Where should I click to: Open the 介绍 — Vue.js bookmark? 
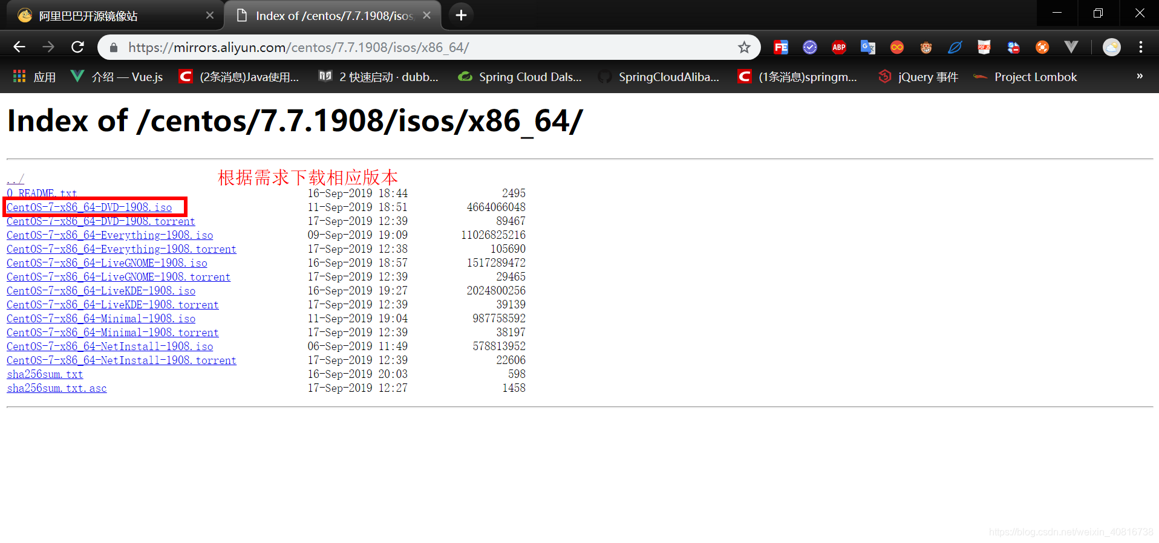coord(117,77)
